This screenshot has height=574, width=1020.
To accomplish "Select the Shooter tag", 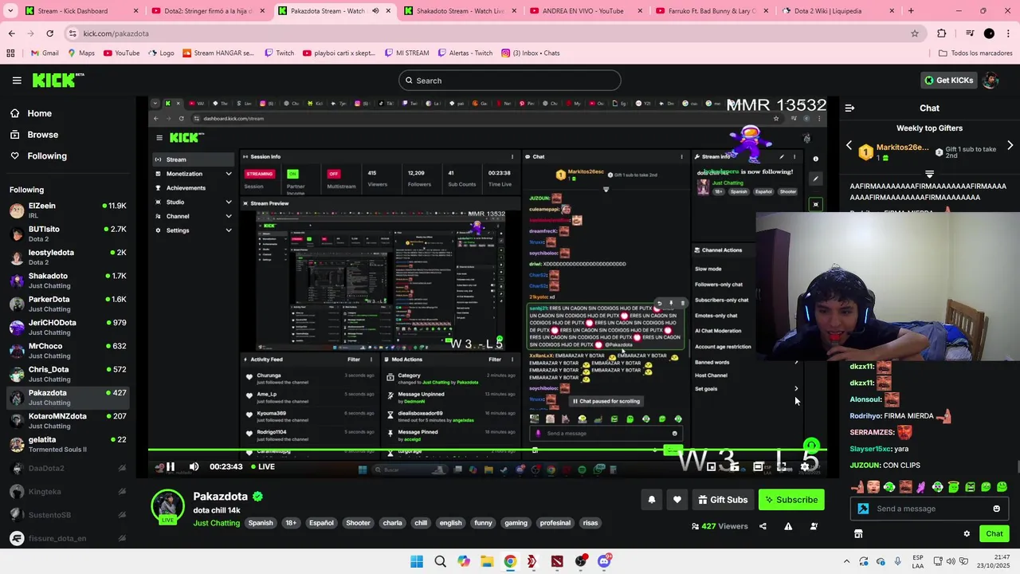I will (358, 523).
